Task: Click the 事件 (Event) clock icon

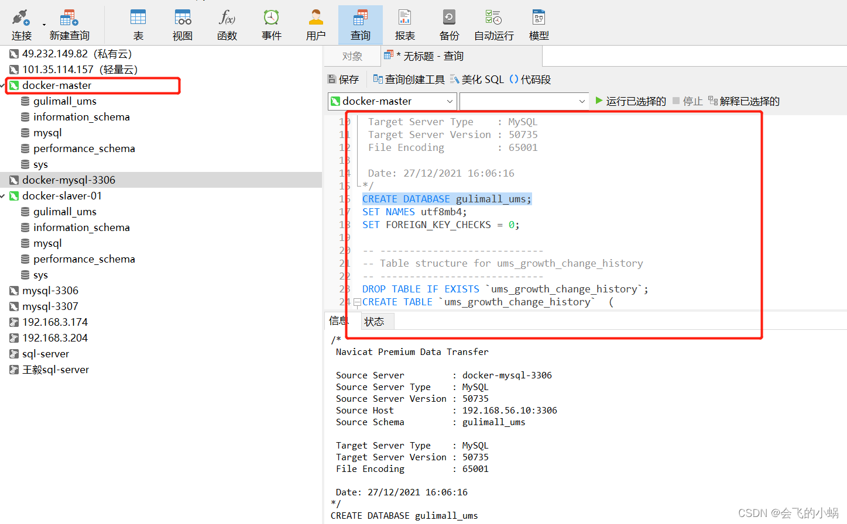Action: (271, 25)
